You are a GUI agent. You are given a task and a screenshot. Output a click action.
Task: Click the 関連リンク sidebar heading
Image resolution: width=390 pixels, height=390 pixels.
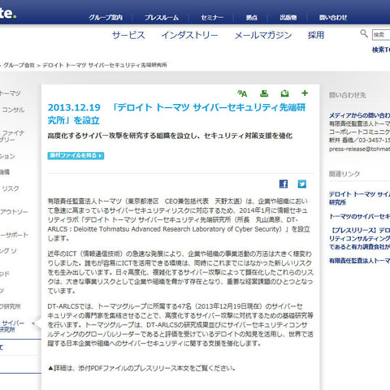tap(344, 174)
